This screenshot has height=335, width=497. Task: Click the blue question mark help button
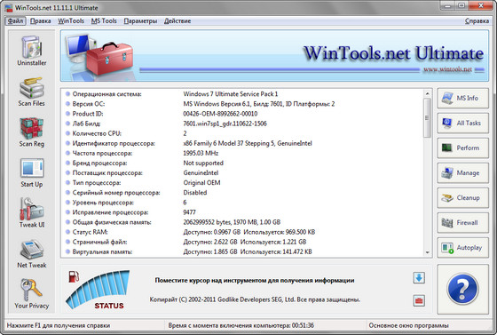[462, 289]
